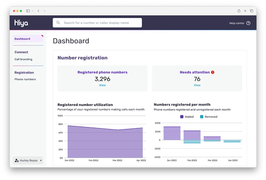Open the Call branding section
The width and height of the screenshot is (266, 180).
tap(23, 59)
